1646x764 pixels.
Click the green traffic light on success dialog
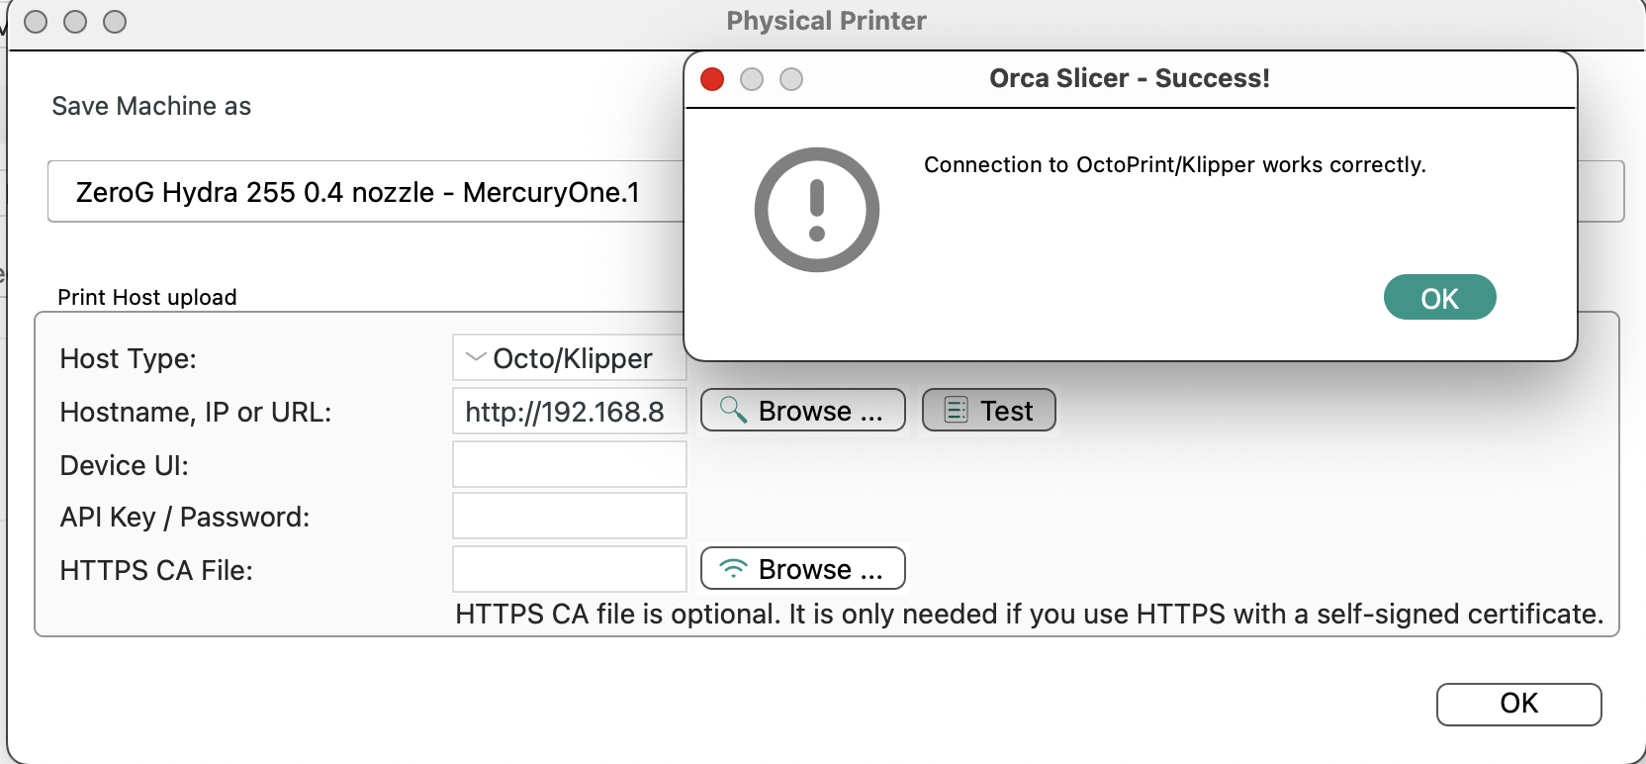790,79
